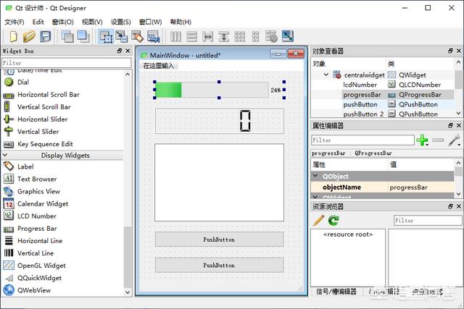Image resolution: width=464 pixels, height=309 pixels.
Task: Apply Lay Out Vertically from toolbar
Action: click(191, 36)
